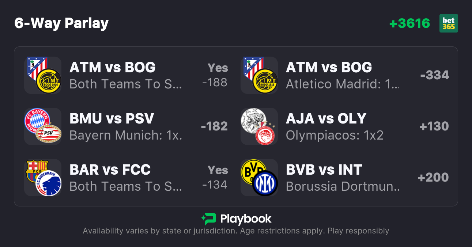Screen dimensions: 472x247
Task: Click the BVB vs INT match title
Action: coord(324,170)
